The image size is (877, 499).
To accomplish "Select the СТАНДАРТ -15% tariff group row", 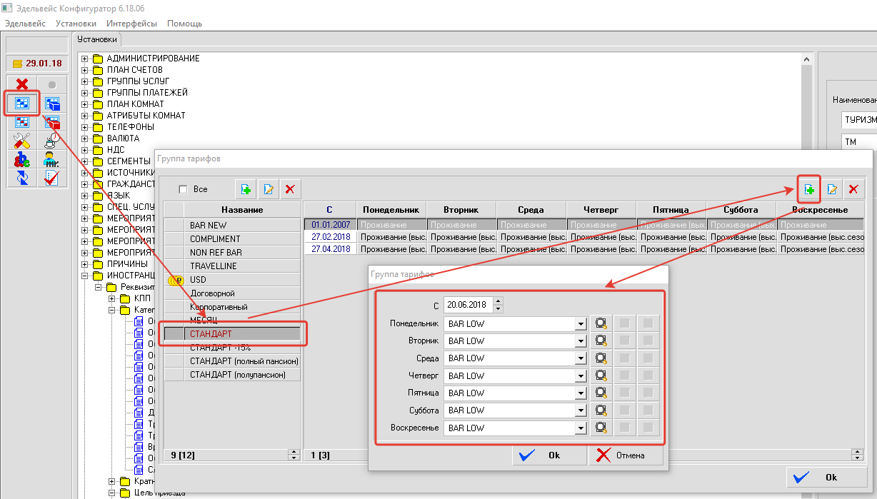I will [221, 348].
